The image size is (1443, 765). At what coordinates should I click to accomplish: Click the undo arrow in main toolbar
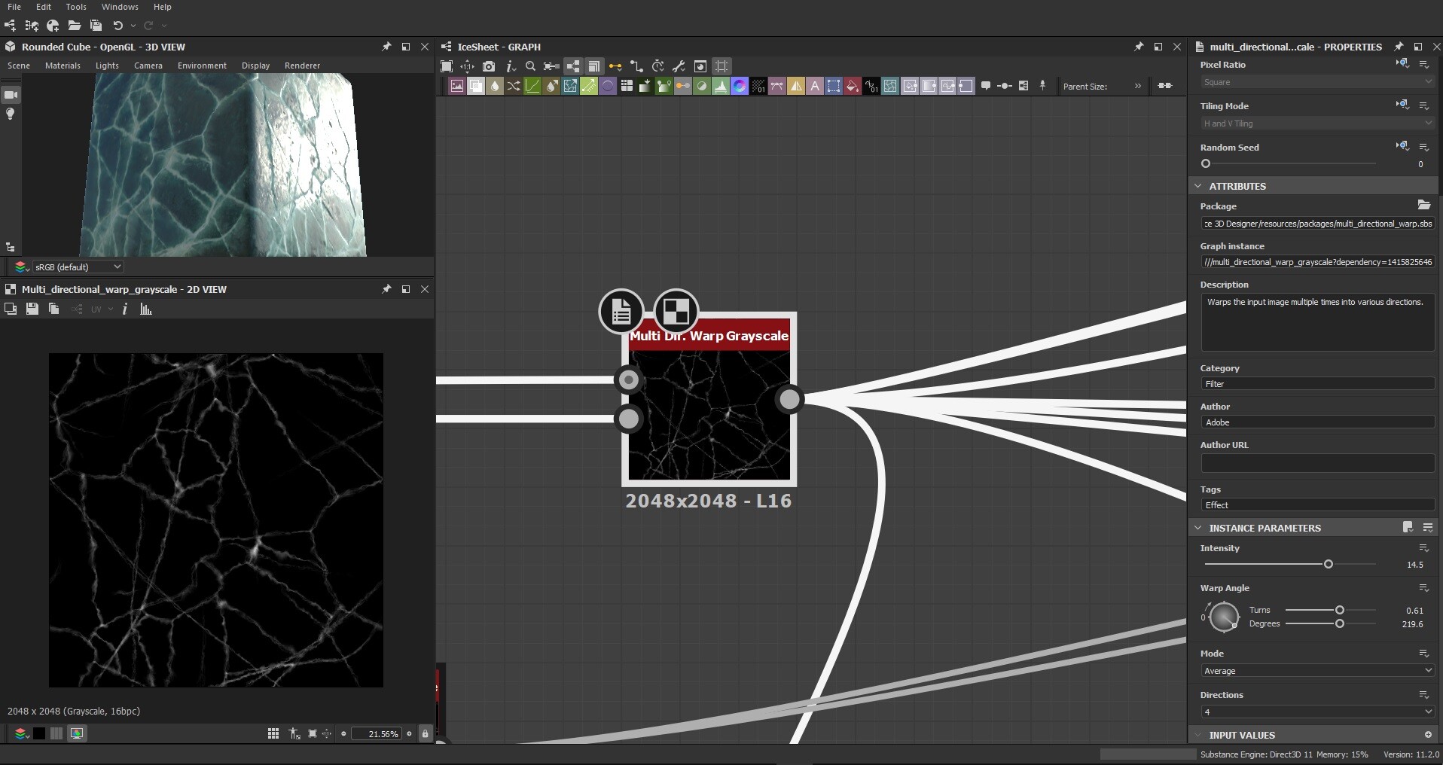click(x=118, y=26)
